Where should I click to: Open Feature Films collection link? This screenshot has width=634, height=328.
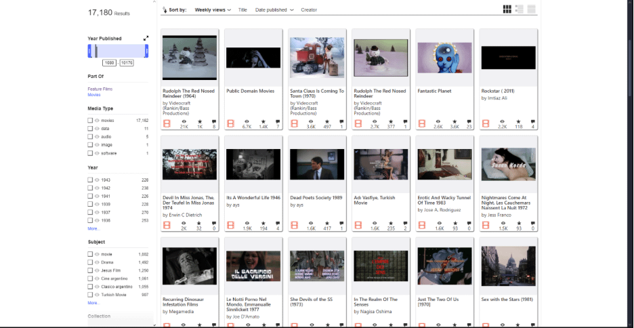(100, 89)
